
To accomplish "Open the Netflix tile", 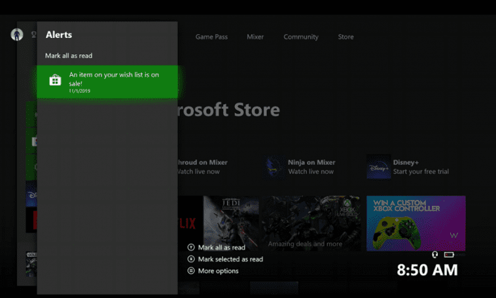I will [190, 223].
